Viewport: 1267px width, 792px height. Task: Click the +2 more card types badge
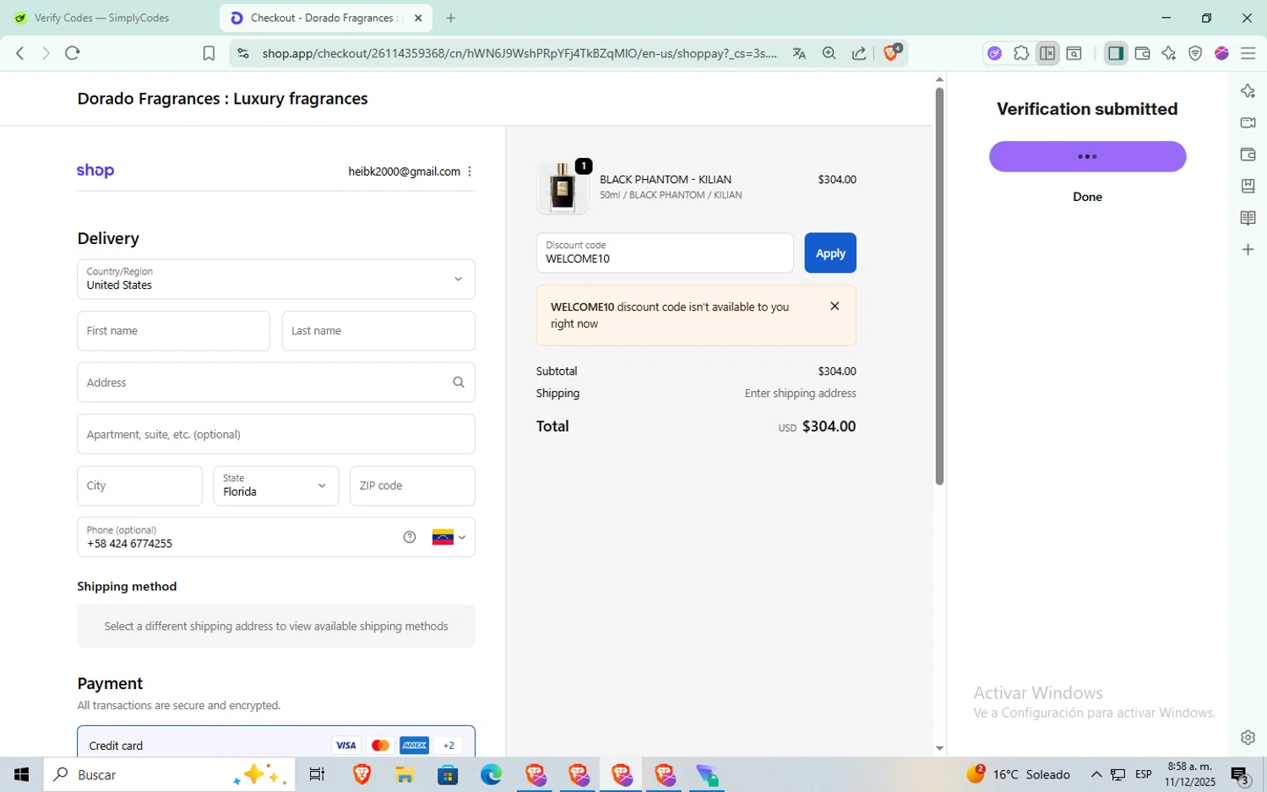coord(449,745)
